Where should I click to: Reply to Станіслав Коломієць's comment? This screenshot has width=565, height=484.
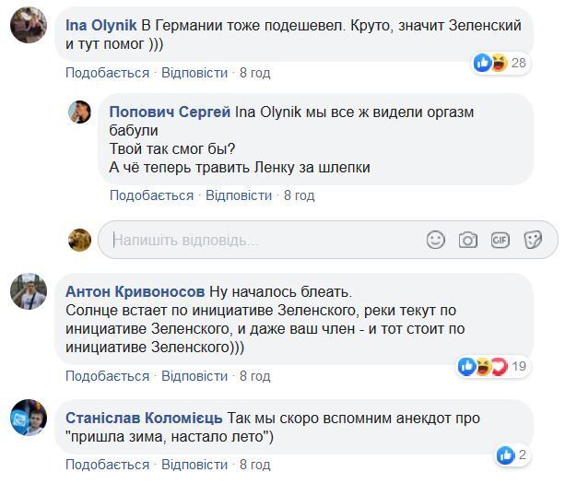(x=194, y=465)
